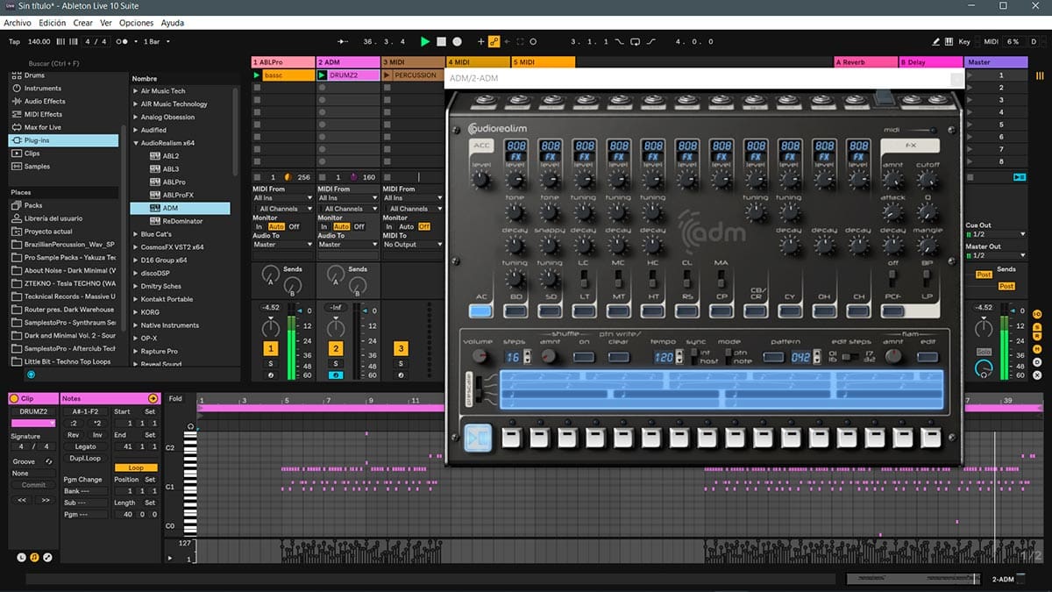Launch the bassc clip
Viewport: 1052px width, 592px height.
(x=258, y=75)
